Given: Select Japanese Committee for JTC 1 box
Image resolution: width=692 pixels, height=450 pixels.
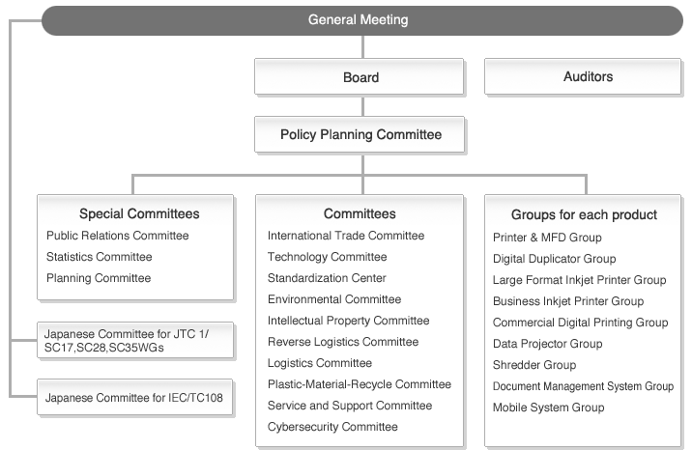Looking at the screenshot, I should 135,340.
